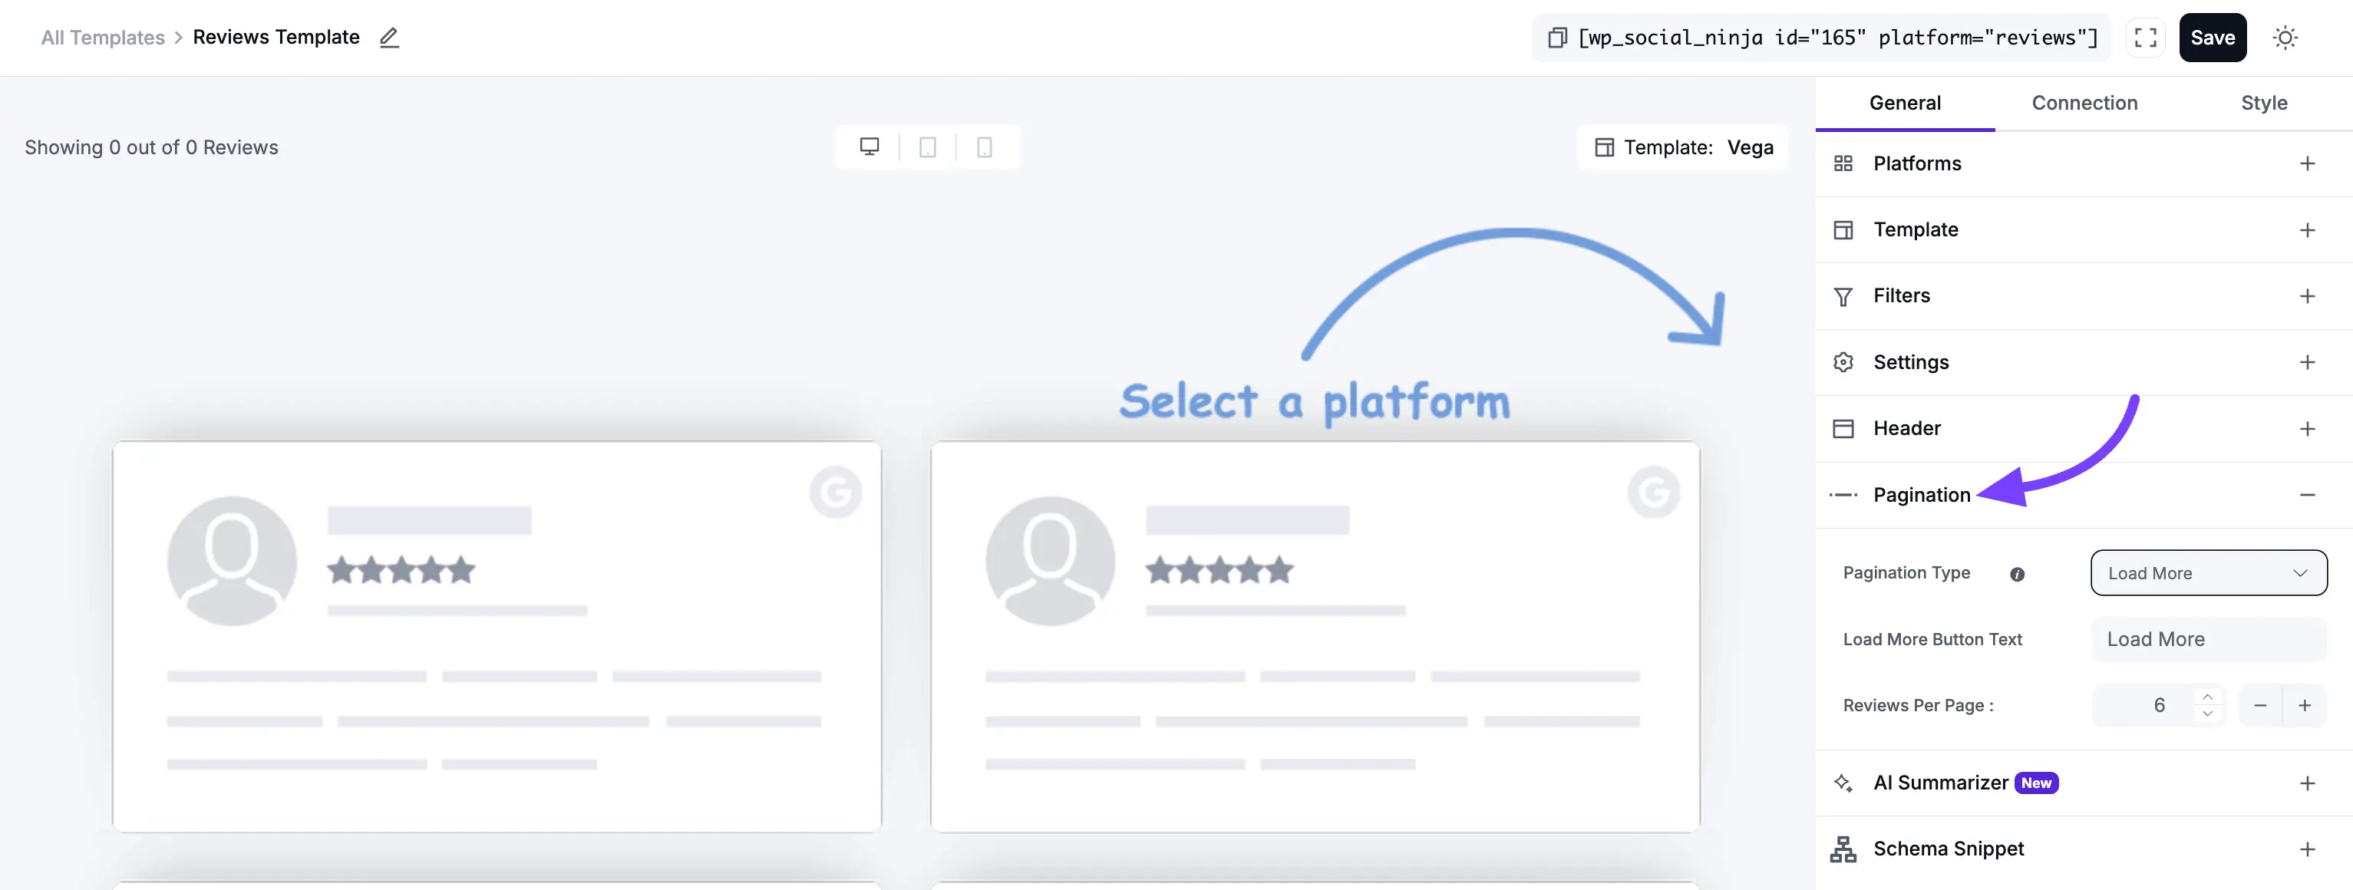2353x890 pixels.
Task: Expand the Platforms section
Action: pos(2309,163)
